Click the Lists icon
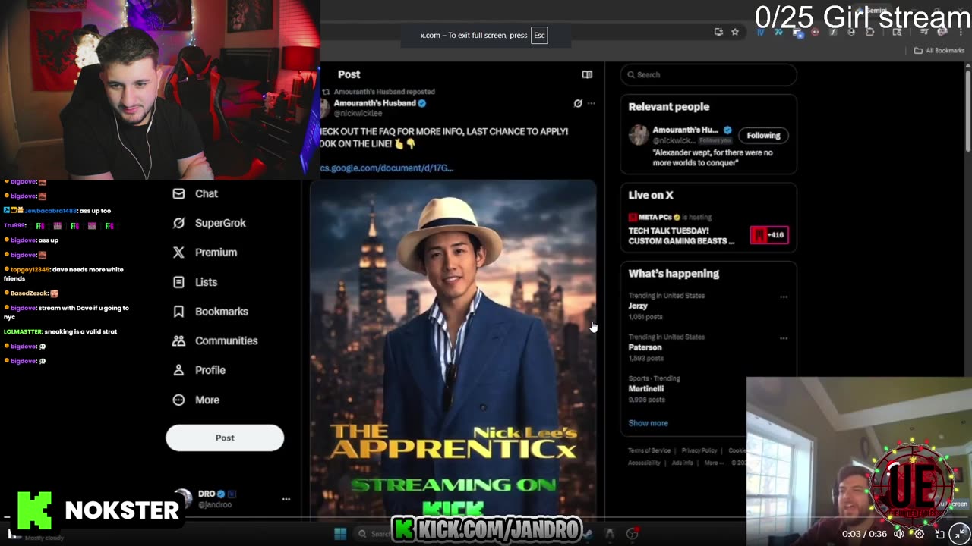Viewport: 972px width, 546px height. click(178, 282)
